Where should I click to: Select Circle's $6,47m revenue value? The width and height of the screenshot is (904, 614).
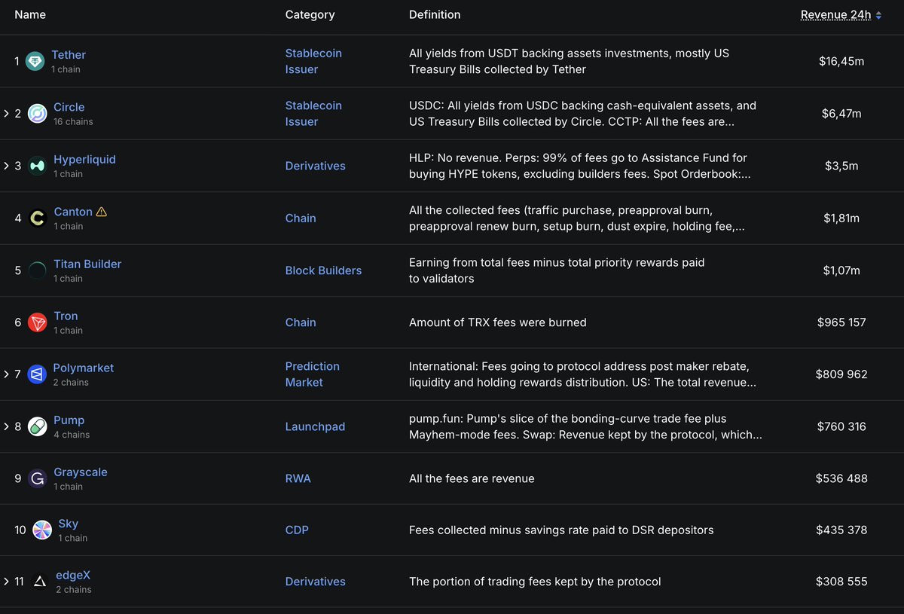point(841,114)
